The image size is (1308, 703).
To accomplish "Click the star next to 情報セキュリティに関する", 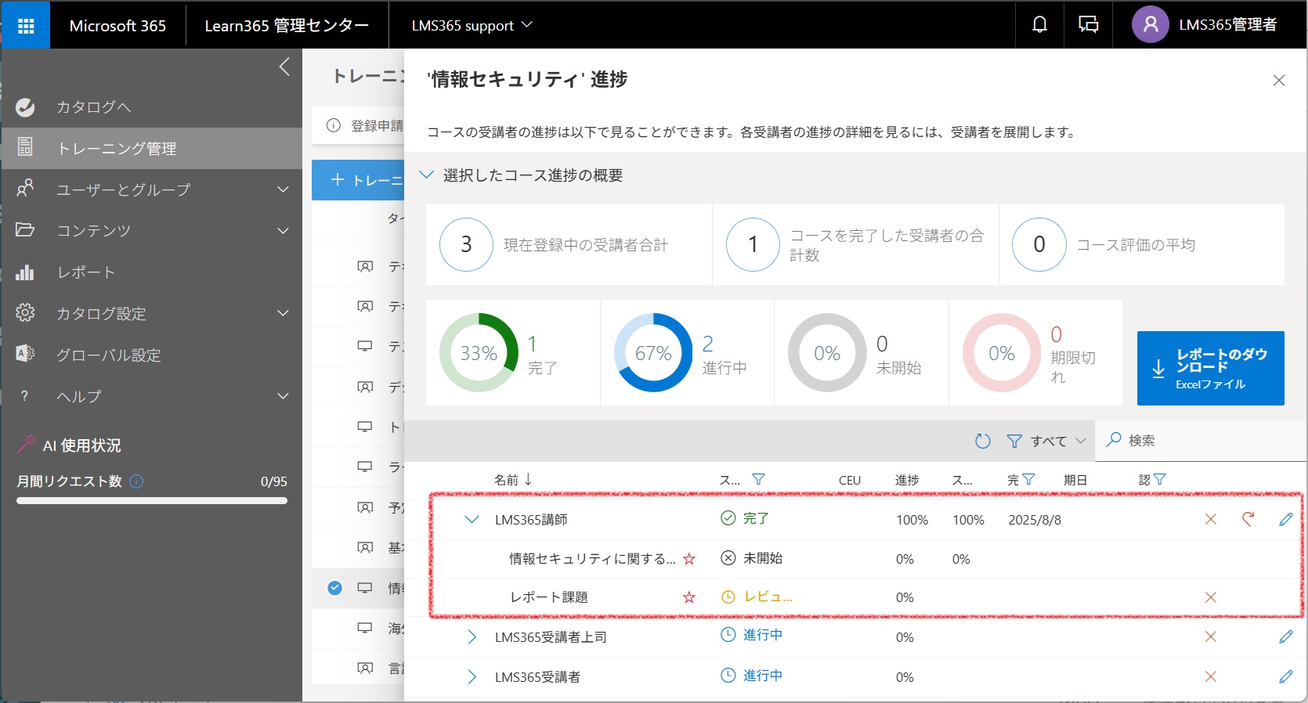I will (689, 559).
